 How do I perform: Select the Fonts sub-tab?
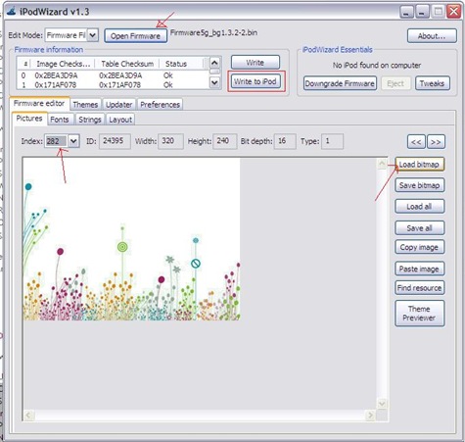point(60,120)
